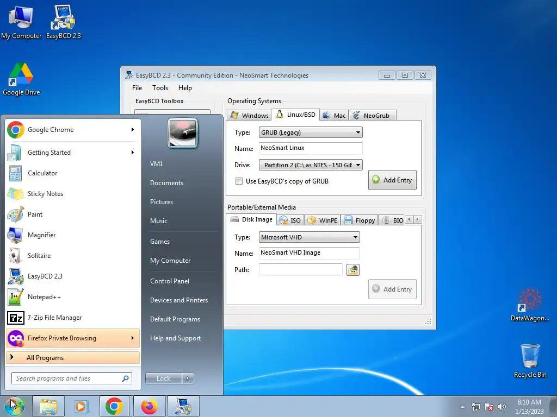The width and height of the screenshot is (557, 417).
Task: Open Chrome from the taskbar
Action: [x=114, y=406]
